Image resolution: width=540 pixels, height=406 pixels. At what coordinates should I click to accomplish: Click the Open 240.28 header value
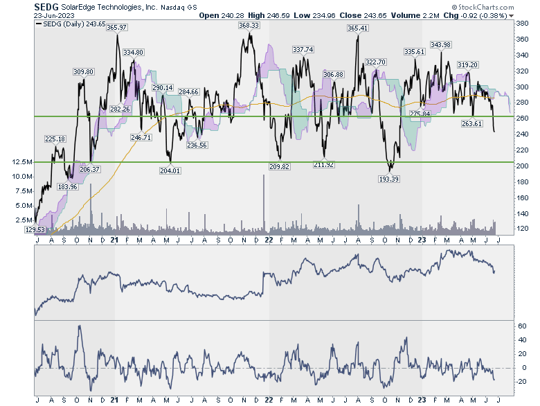pos(222,15)
